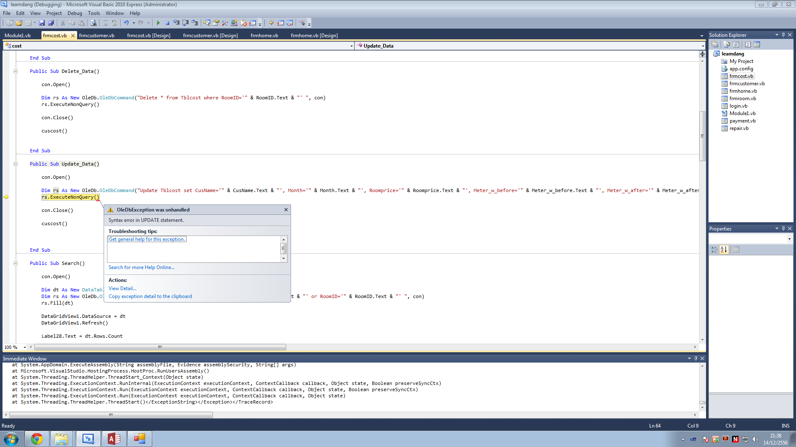Click Show All Files in Solution Explorer
This screenshot has height=447, width=796.
point(726,45)
